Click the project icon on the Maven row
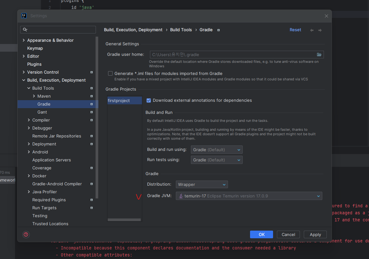Image resolution: width=369 pixels, height=259 pixels. 91,96
